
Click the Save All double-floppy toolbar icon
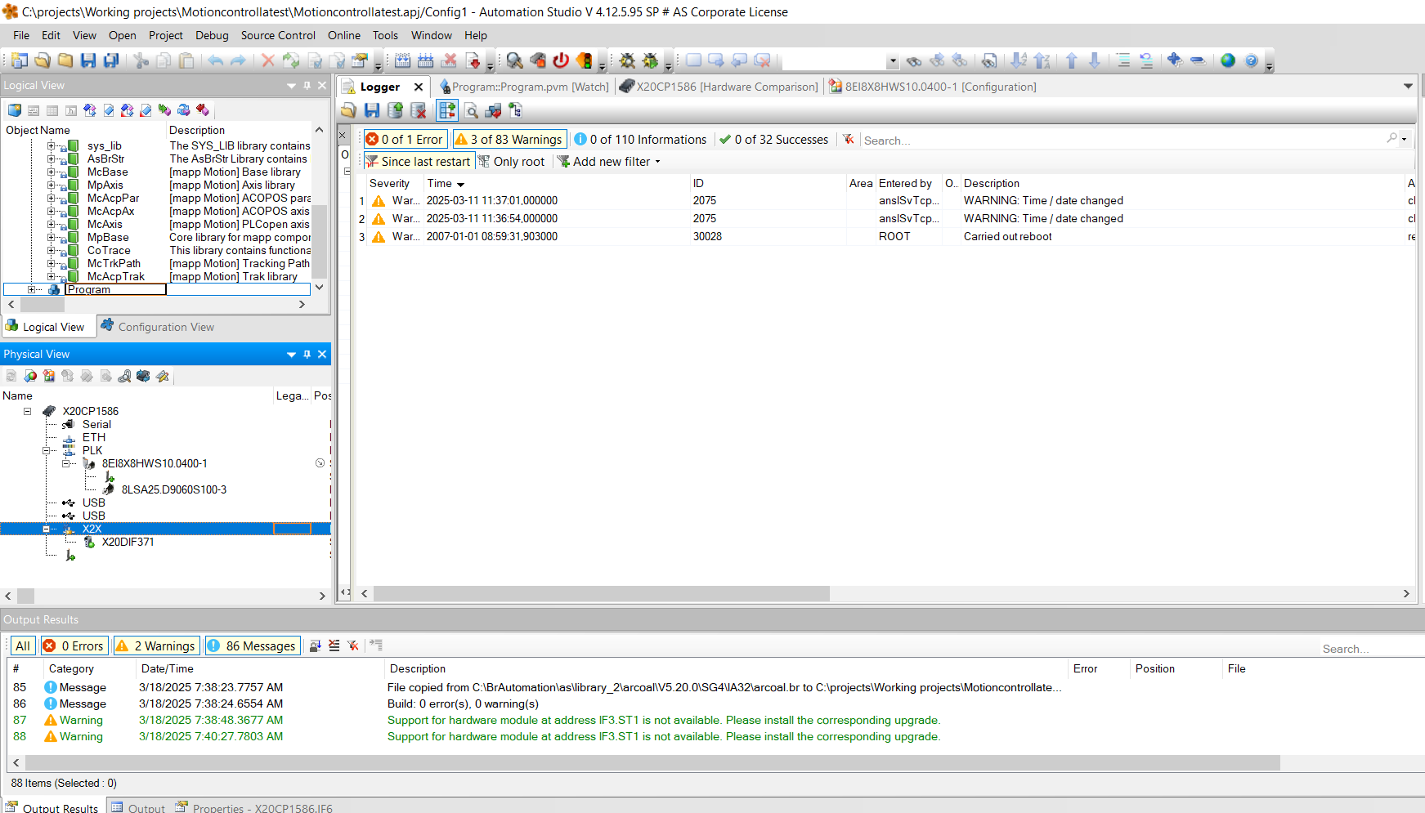coord(111,60)
